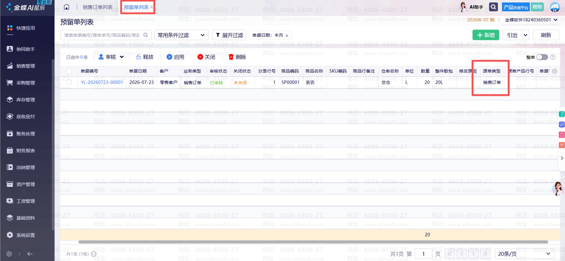
Task: Click the help question mark beside 整单
Action: [553, 57]
